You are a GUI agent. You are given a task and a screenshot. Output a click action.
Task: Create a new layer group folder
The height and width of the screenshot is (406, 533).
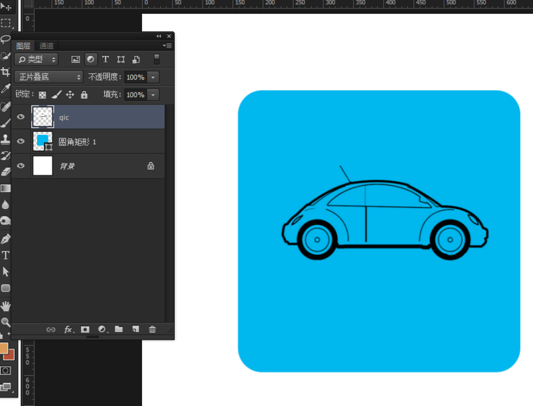[119, 329]
